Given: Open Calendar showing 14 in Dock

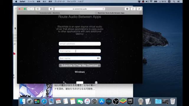Looking at the screenshot, I should pos(58,101).
